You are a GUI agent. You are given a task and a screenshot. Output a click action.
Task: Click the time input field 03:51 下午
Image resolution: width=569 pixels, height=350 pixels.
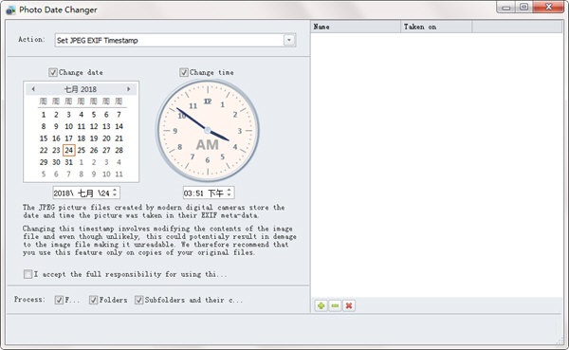209,193
